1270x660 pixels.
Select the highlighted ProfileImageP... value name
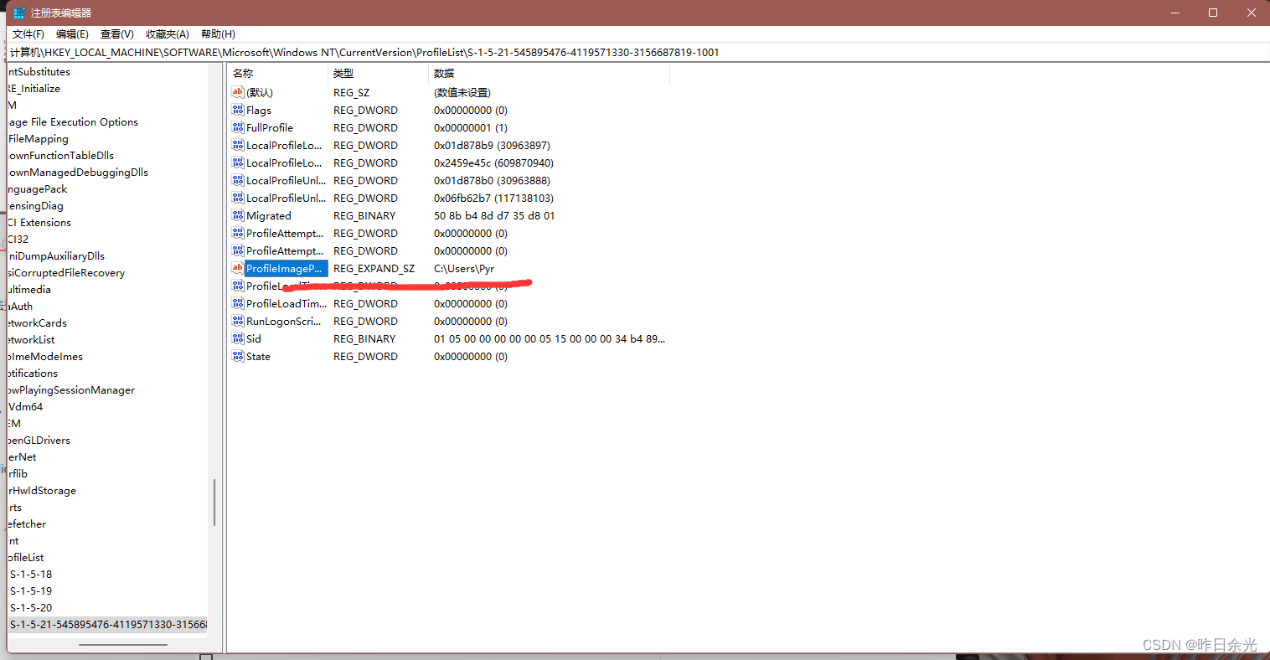(x=285, y=269)
